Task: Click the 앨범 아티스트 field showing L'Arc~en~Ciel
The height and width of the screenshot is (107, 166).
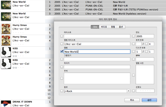Action: (x=97, y=44)
